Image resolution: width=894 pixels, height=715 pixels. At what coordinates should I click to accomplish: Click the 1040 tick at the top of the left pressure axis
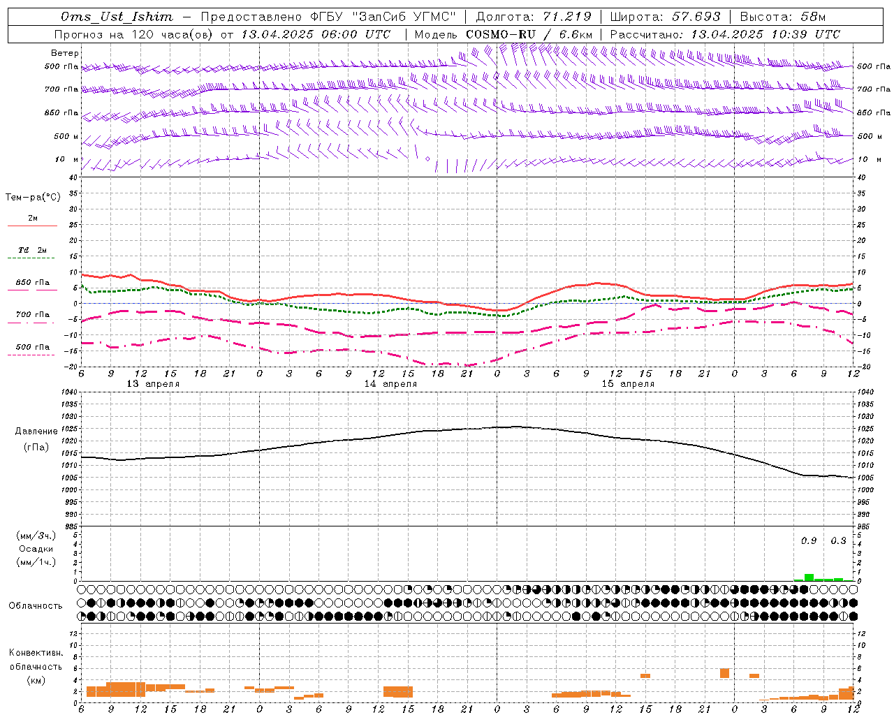69,392
